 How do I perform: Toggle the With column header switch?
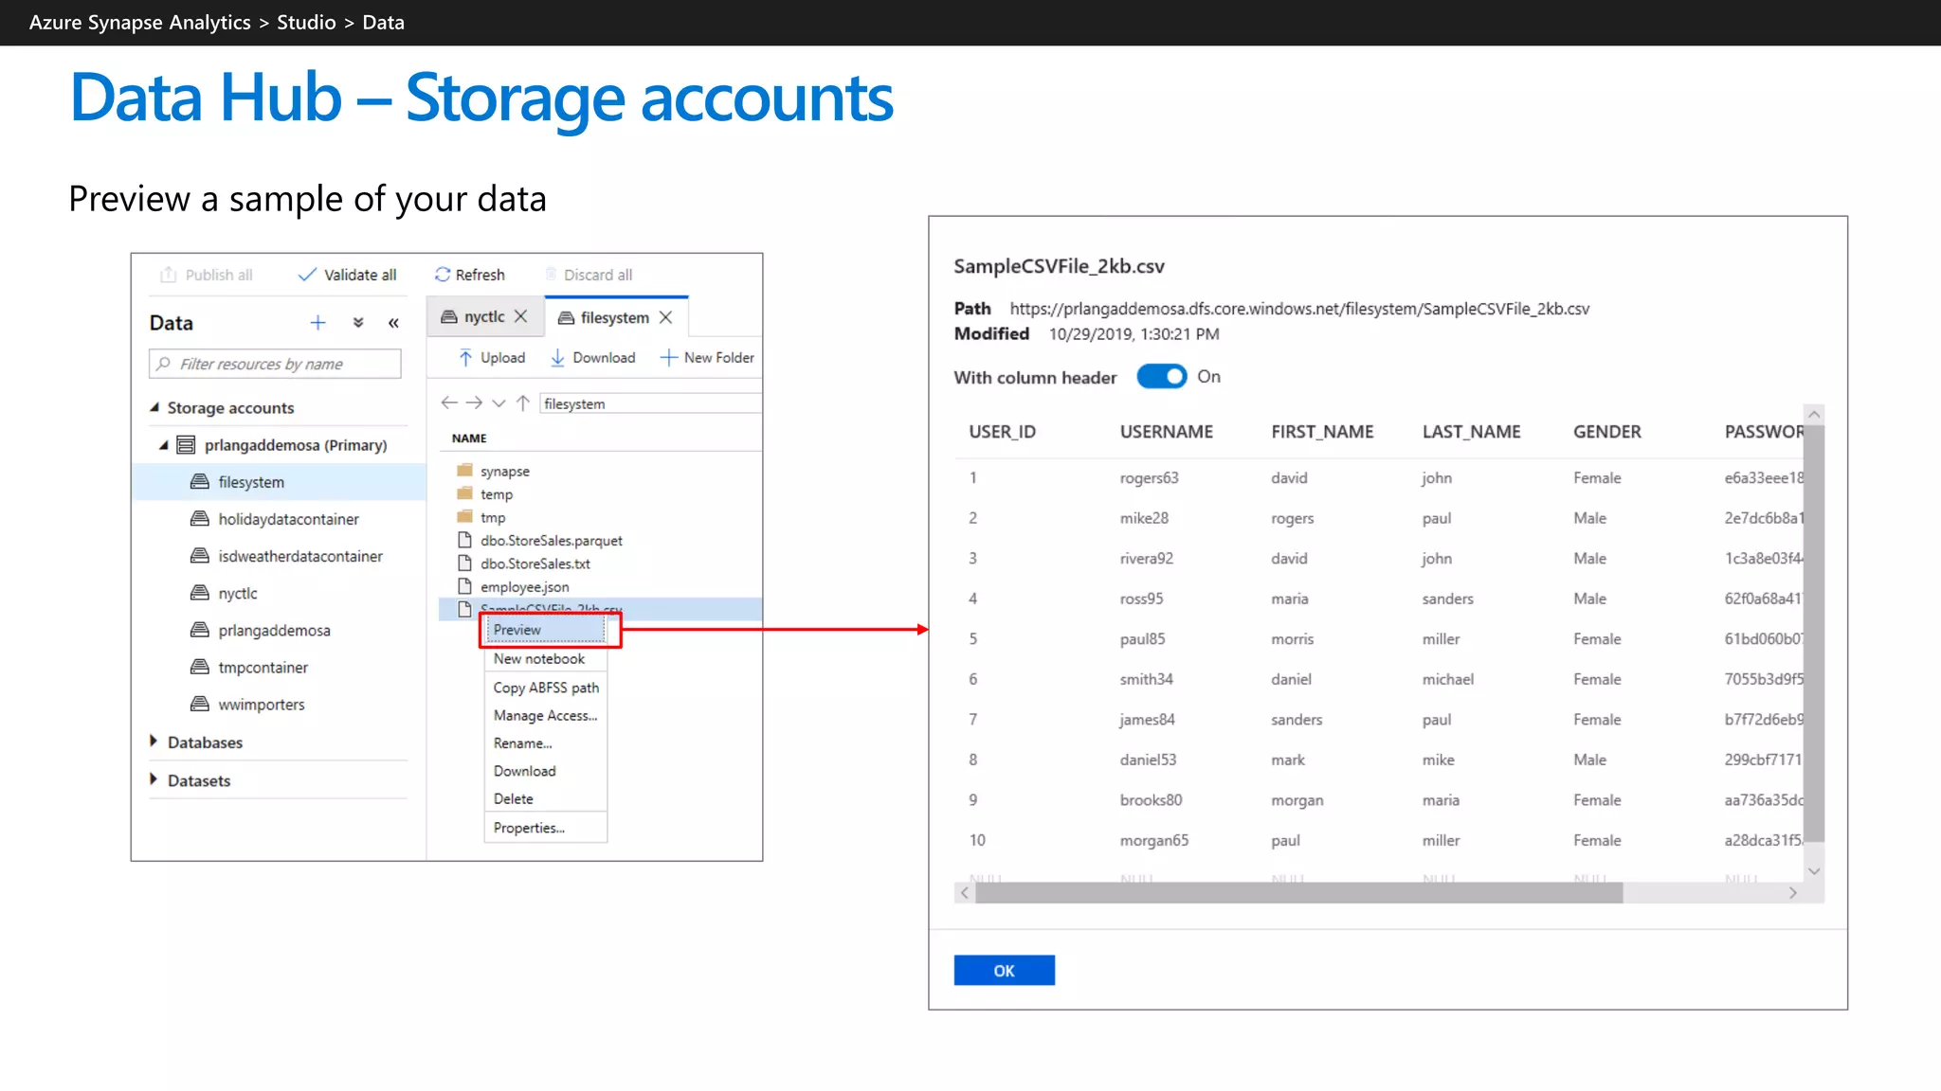point(1161,377)
